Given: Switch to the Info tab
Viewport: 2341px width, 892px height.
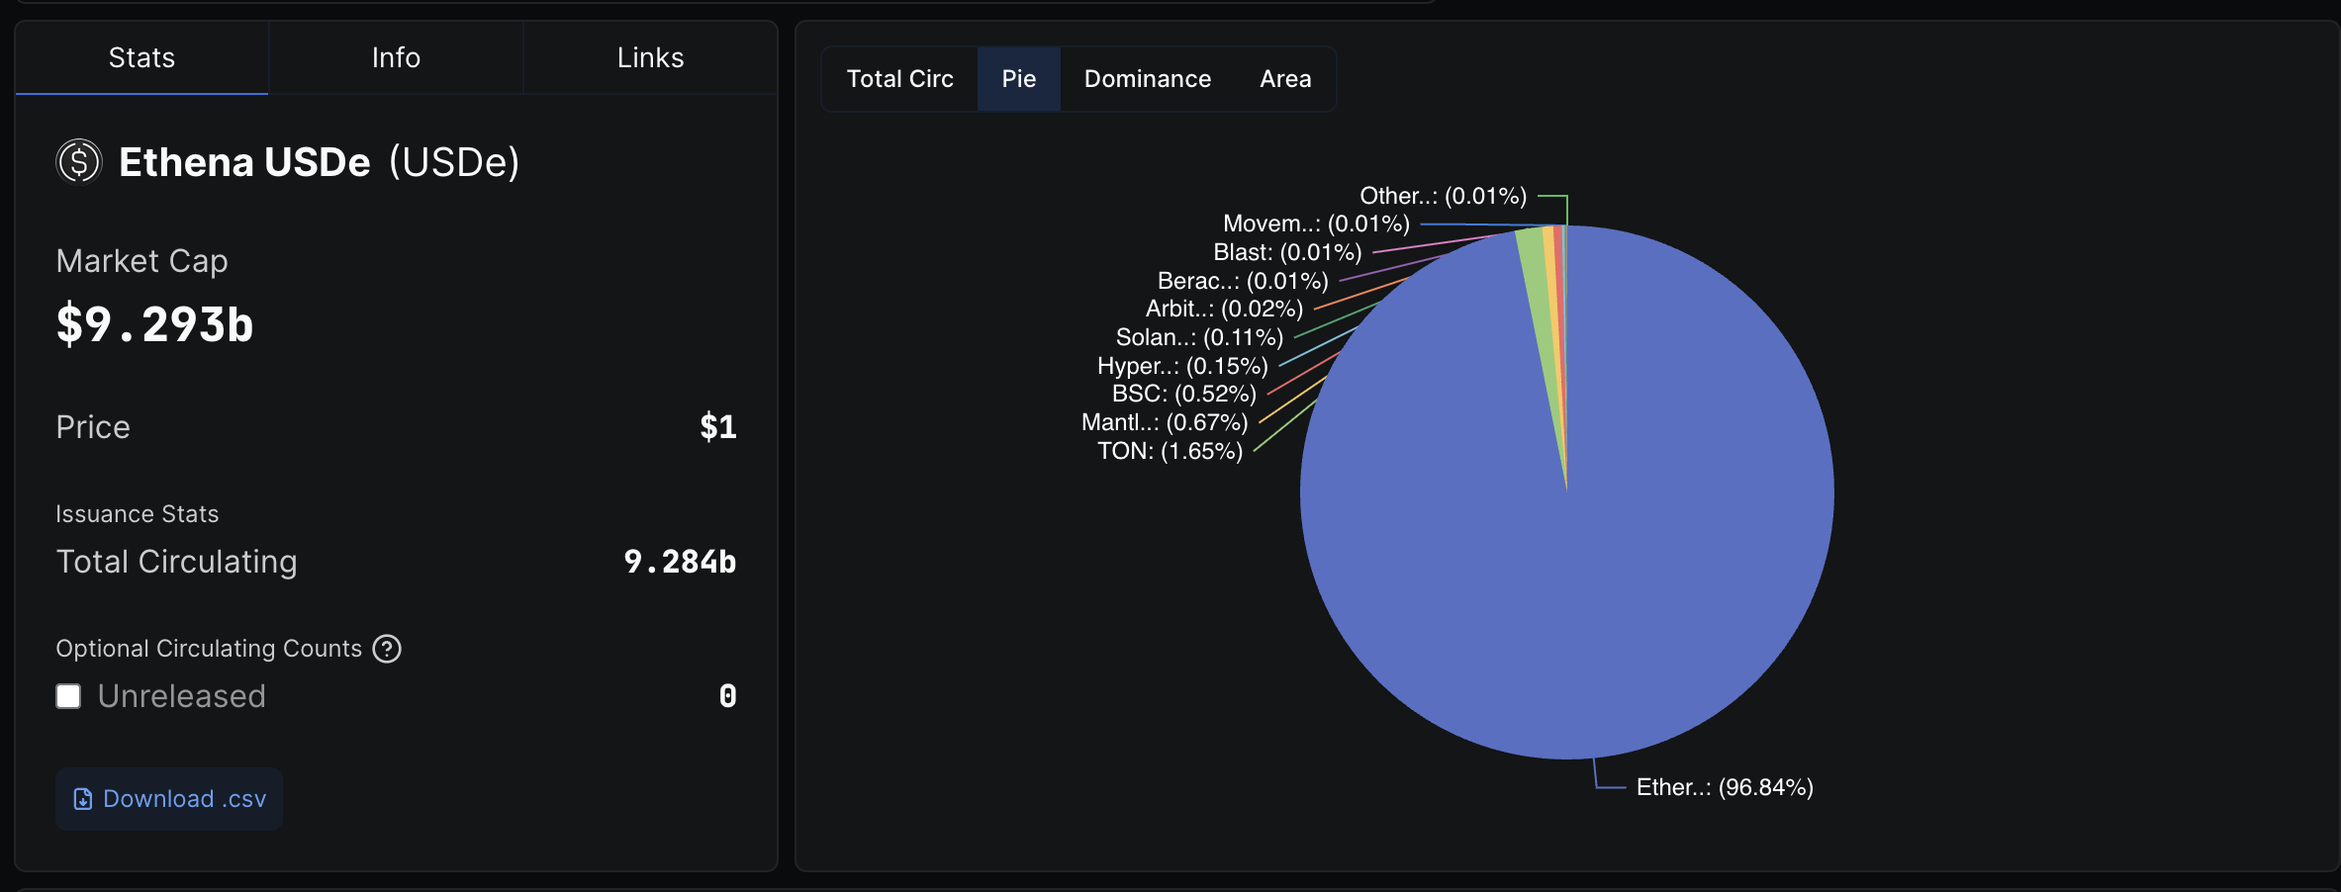Looking at the screenshot, I should pyautogui.click(x=396, y=57).
